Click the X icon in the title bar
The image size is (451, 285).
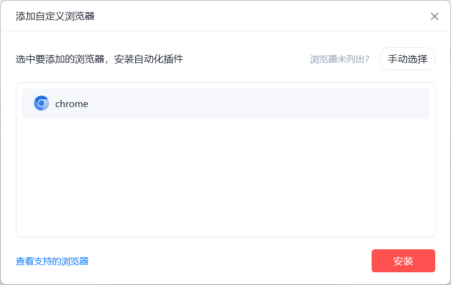pos(434,16)
